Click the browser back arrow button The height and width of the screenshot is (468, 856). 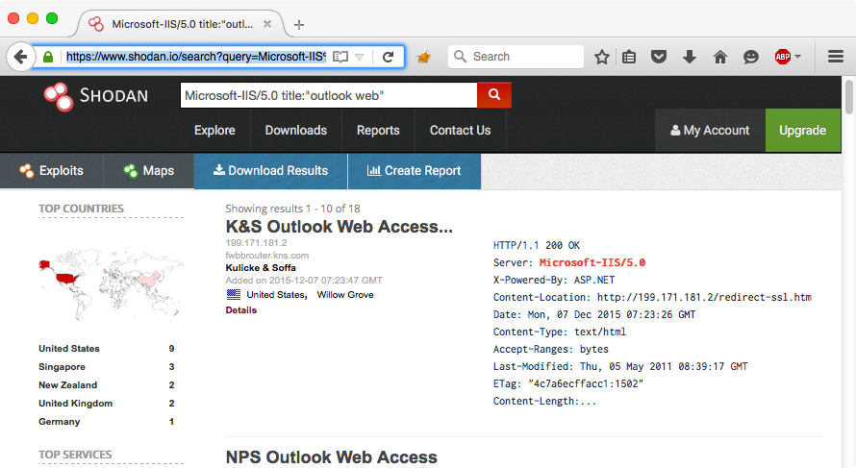[x=21, y=56]
